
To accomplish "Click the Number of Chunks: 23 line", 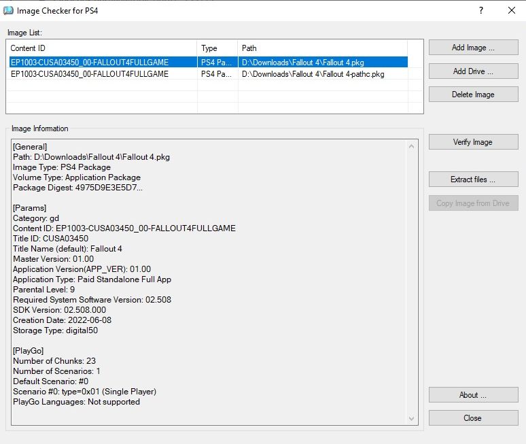I will [x=54, y=361].
